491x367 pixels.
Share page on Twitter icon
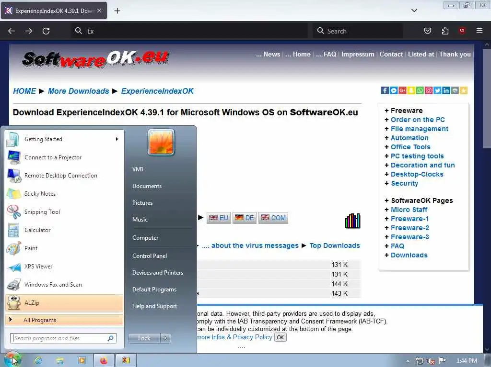(x=437, y=90)
